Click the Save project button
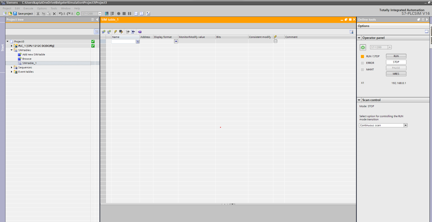The image size is (432, 222). [x=23, y=14]
